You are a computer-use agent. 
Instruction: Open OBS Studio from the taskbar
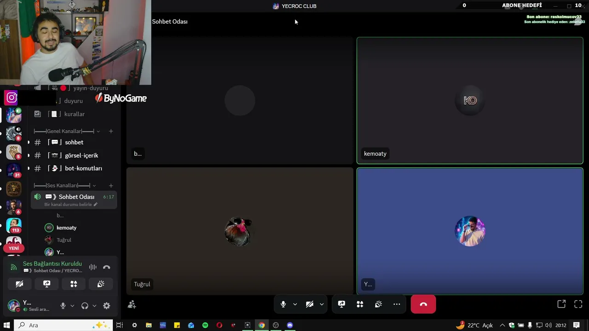[x=276, y=325]
